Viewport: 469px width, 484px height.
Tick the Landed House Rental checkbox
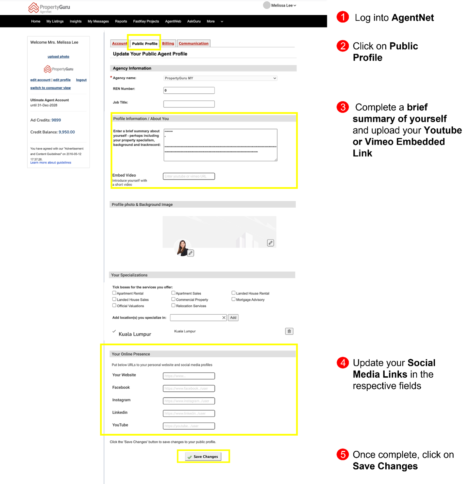(234, 293)
